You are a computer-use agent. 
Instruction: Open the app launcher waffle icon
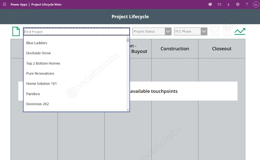click(4, 4)
